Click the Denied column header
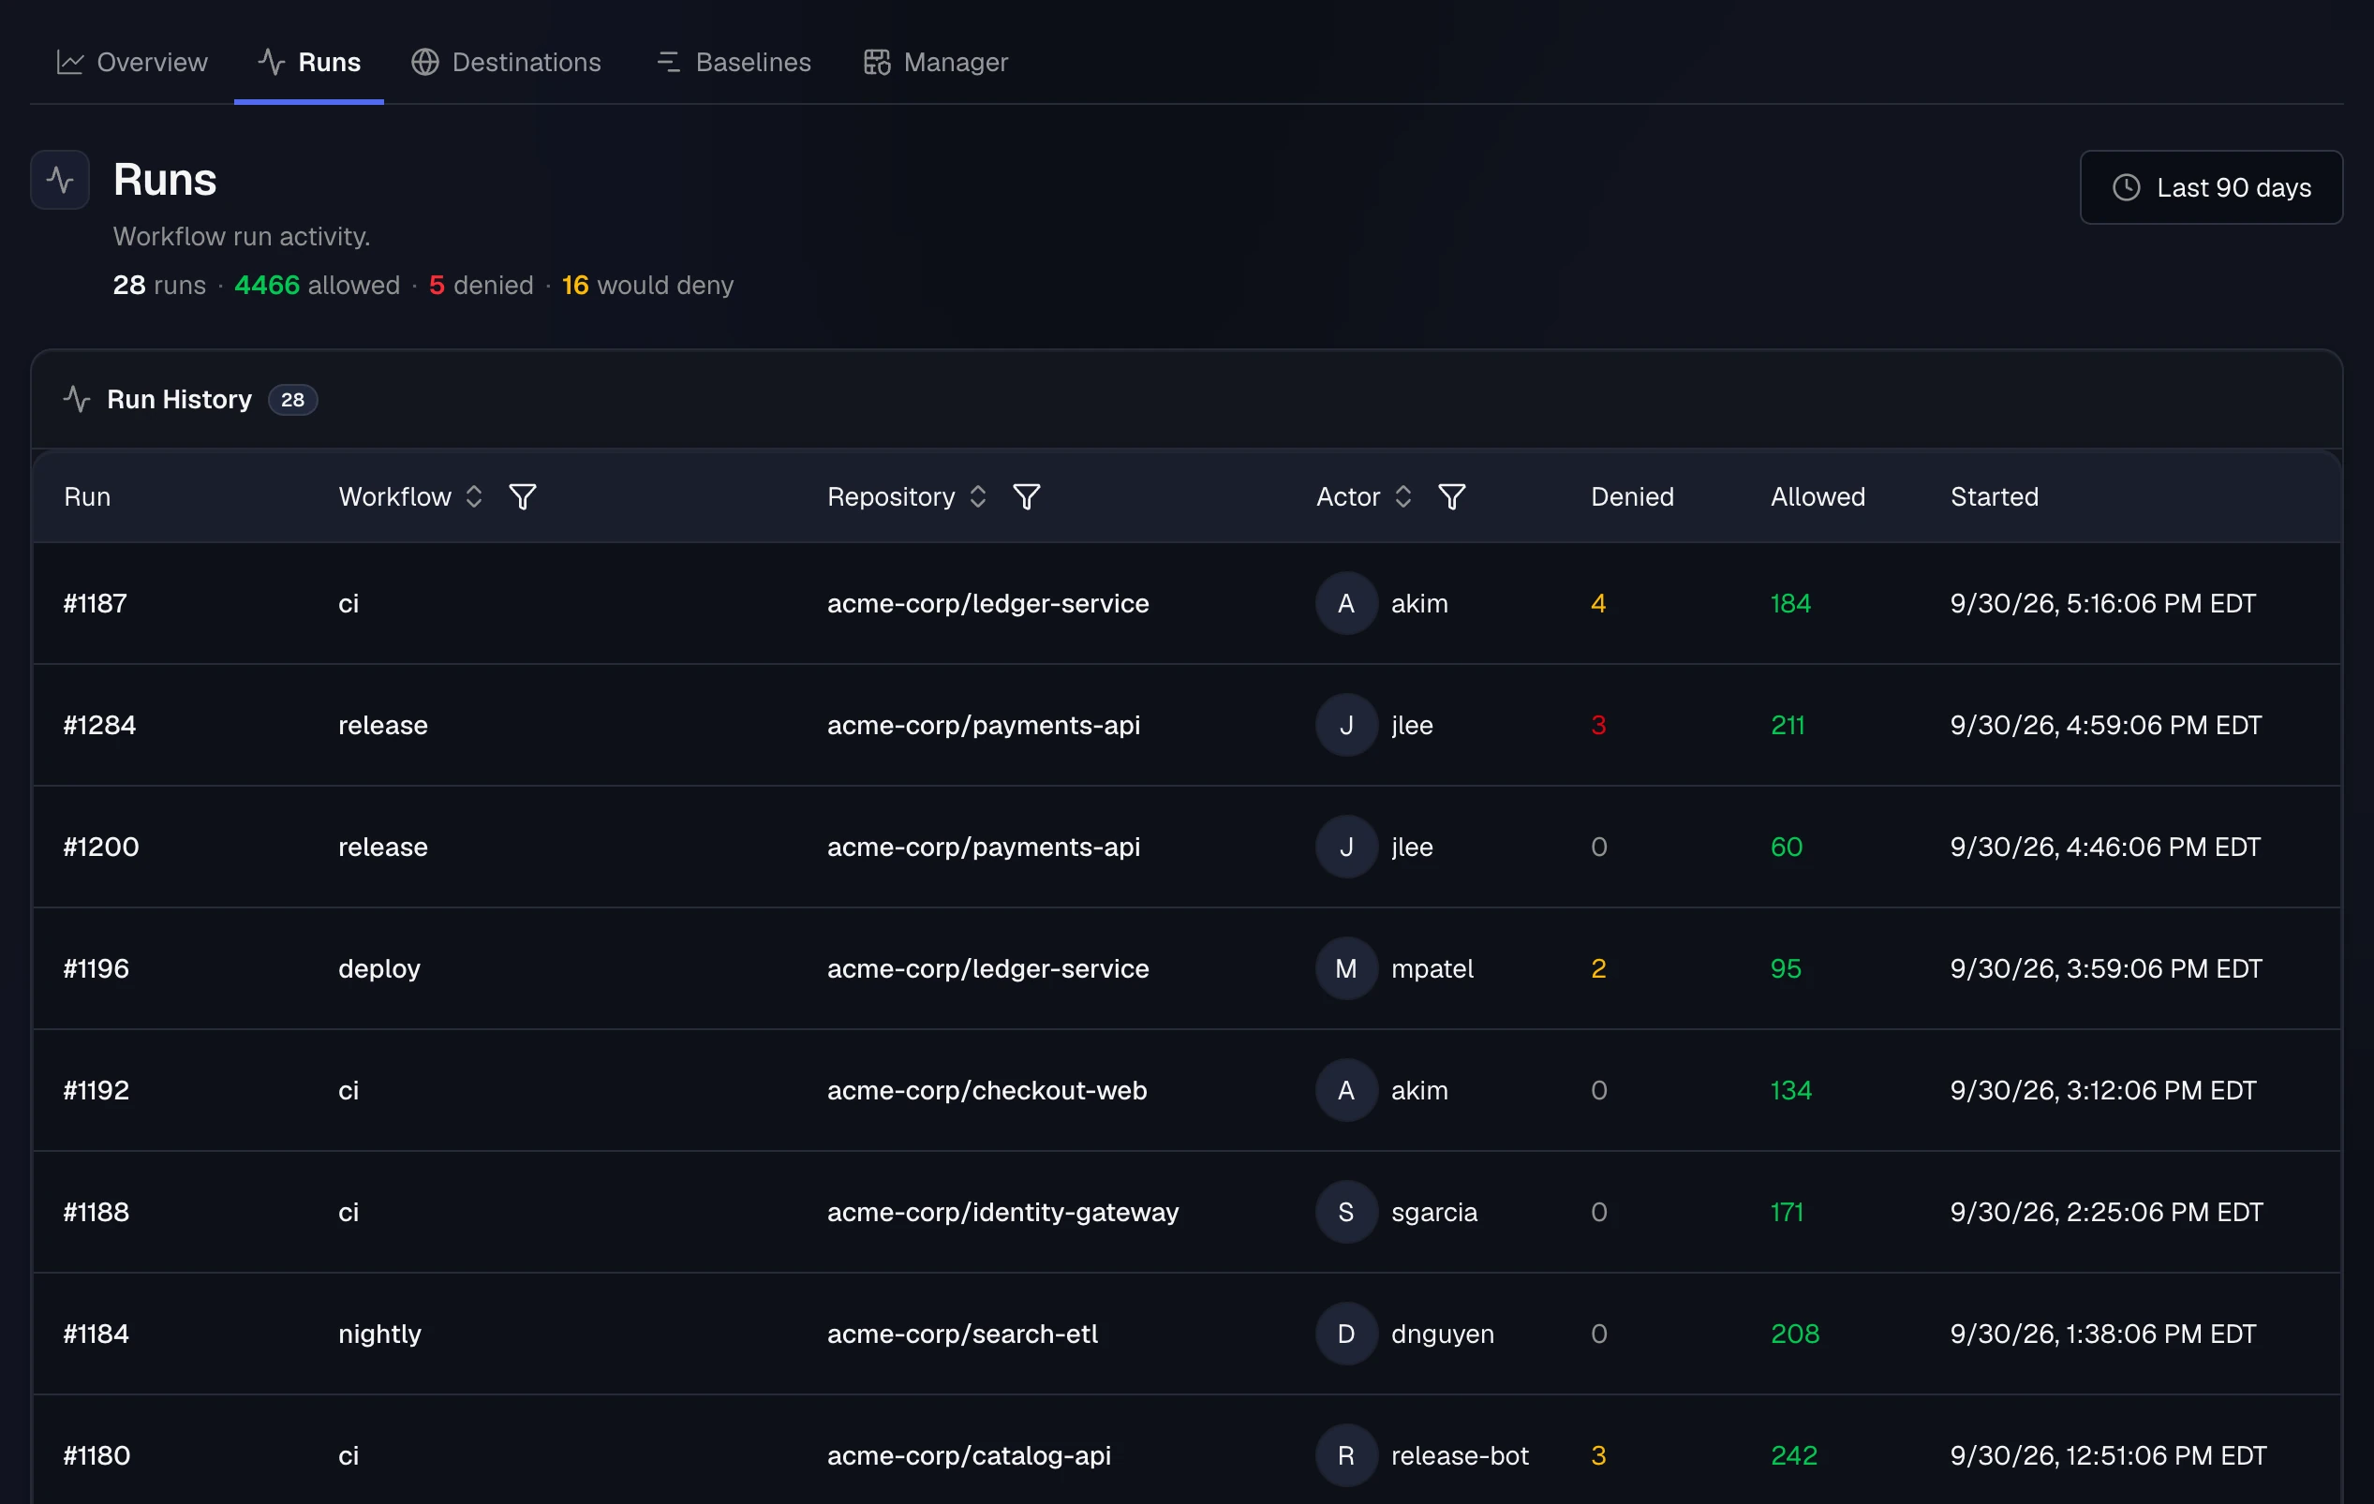The width and height of the screenshot is (2374, 1504). (x=1632, y=496)
